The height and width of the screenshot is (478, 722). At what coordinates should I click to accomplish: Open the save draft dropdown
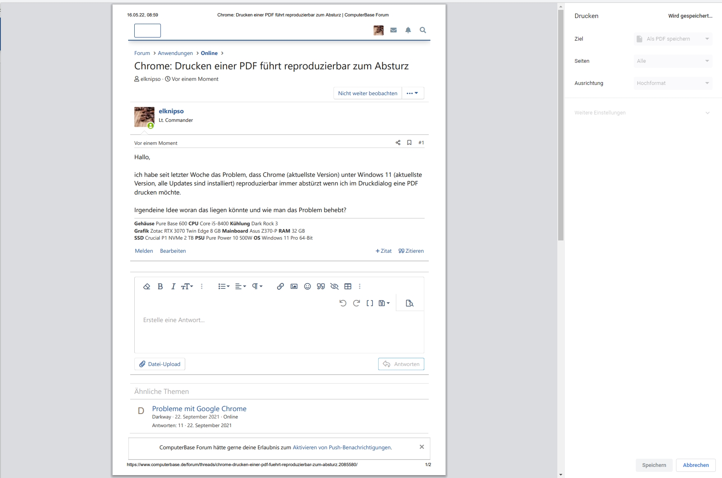(x=384, y=303)
